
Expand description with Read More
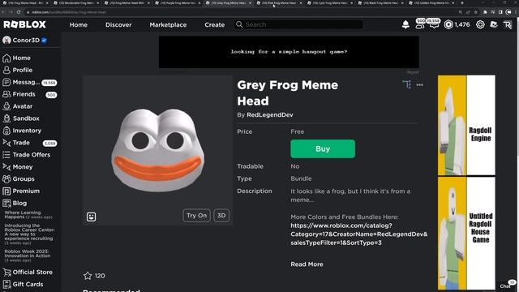[307, 264]
